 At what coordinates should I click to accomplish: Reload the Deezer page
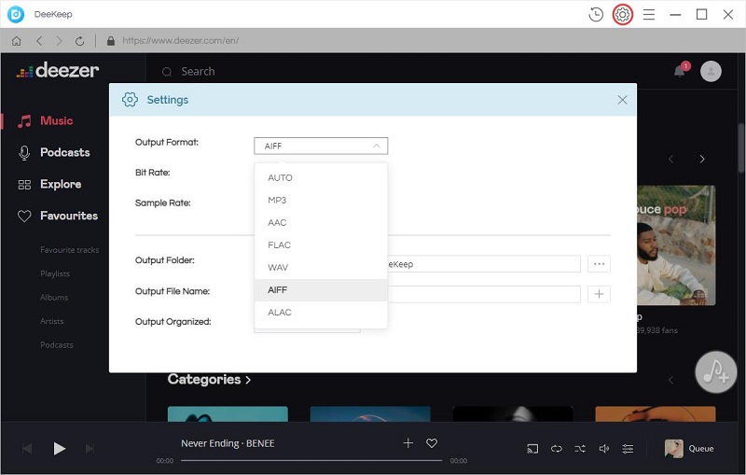tap(79, 41)
